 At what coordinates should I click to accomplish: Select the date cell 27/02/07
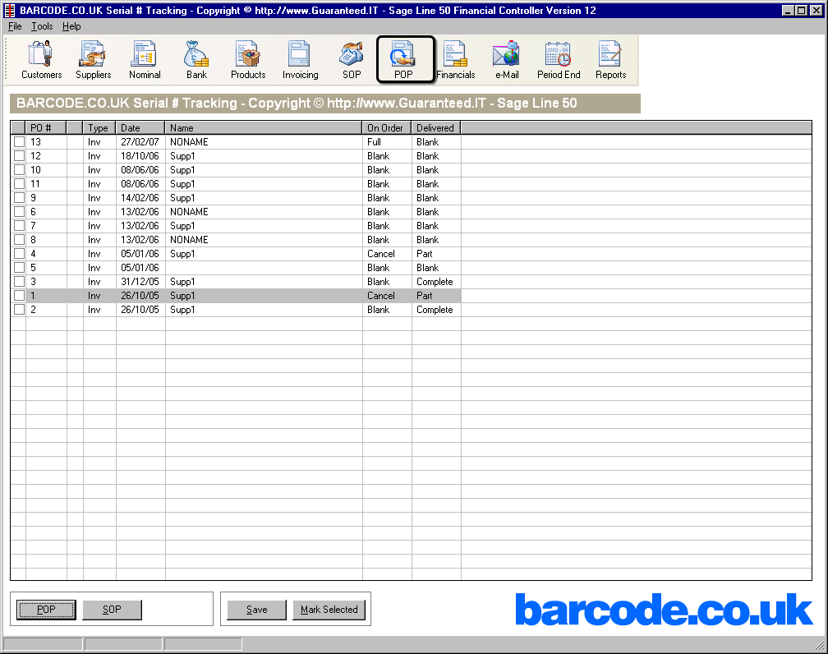pyautogui.click(x=140, y=142)
